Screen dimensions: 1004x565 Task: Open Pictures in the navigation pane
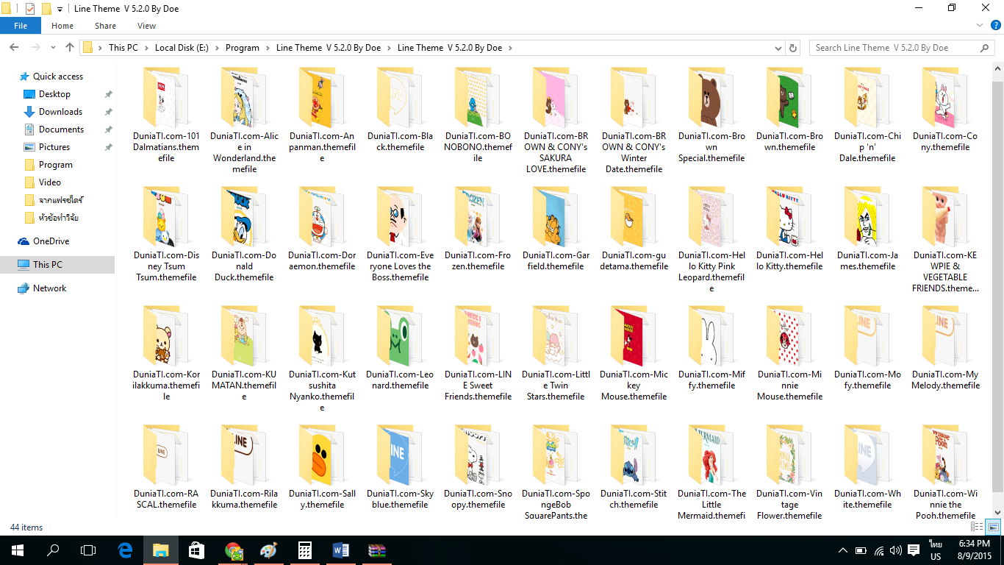point(54,147)
